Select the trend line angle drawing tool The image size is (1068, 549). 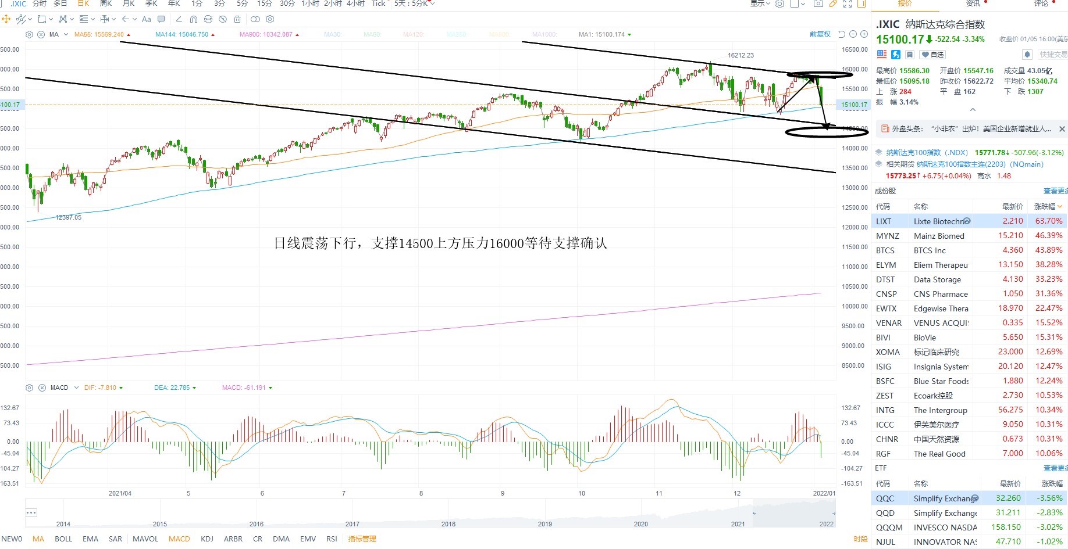pos(179,19)
